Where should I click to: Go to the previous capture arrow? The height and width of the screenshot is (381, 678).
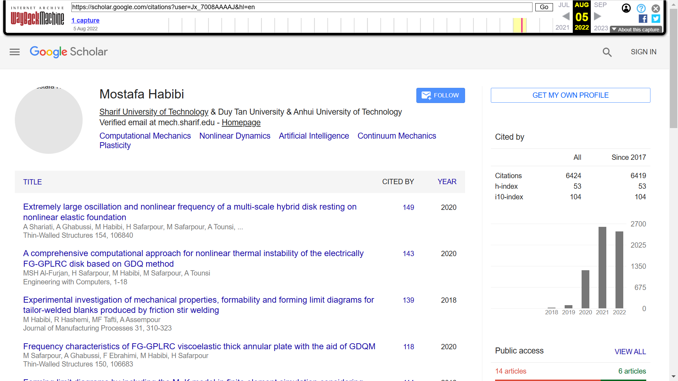pos(566,16)
